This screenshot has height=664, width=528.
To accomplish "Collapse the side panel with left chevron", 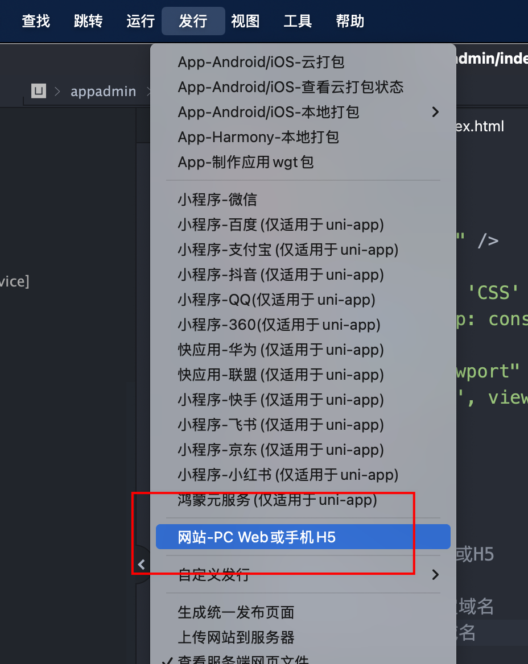I will pyautogui.click(x=142, y=565).
